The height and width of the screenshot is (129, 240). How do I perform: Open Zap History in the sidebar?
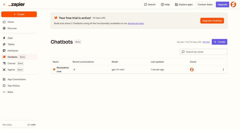pyautogui.click(x=19, y=86)
